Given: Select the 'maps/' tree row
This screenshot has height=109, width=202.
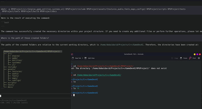Looking at the screenshot, I should [15, 78].
